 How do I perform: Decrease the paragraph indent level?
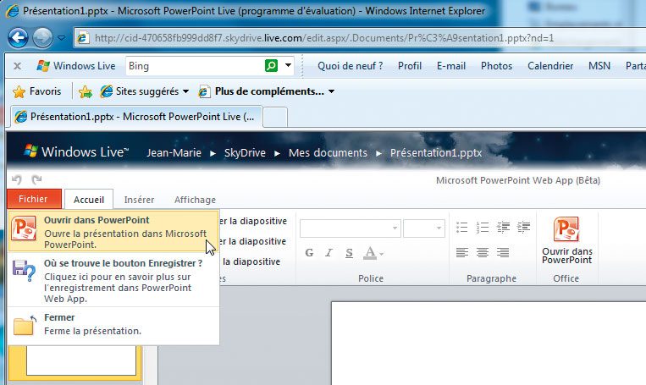(504, 227)
